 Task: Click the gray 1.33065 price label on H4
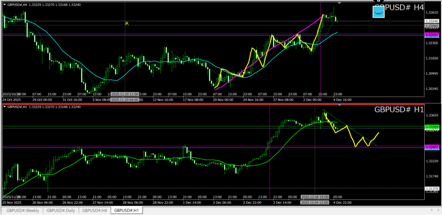[x=431, y=26]
